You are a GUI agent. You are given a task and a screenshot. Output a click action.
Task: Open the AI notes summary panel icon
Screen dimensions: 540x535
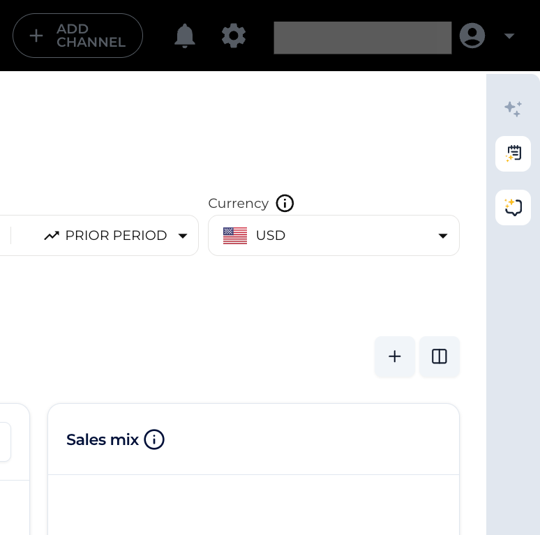point(513,153)
